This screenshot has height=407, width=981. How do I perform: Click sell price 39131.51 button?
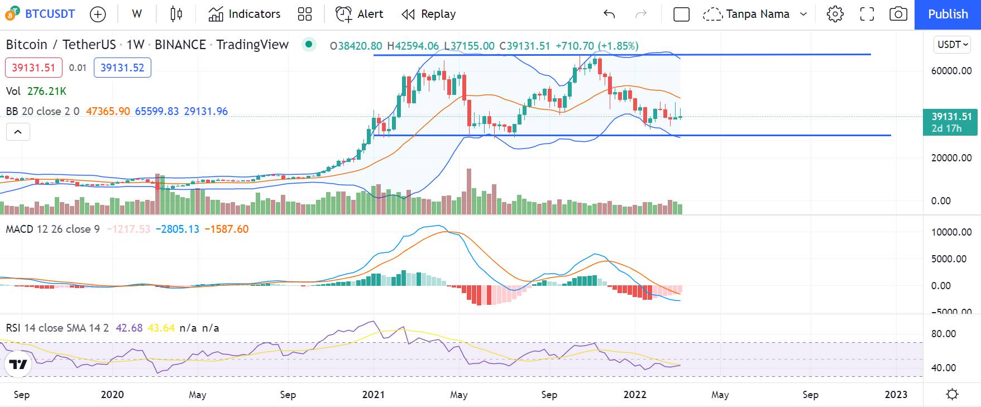click(34, 68)
